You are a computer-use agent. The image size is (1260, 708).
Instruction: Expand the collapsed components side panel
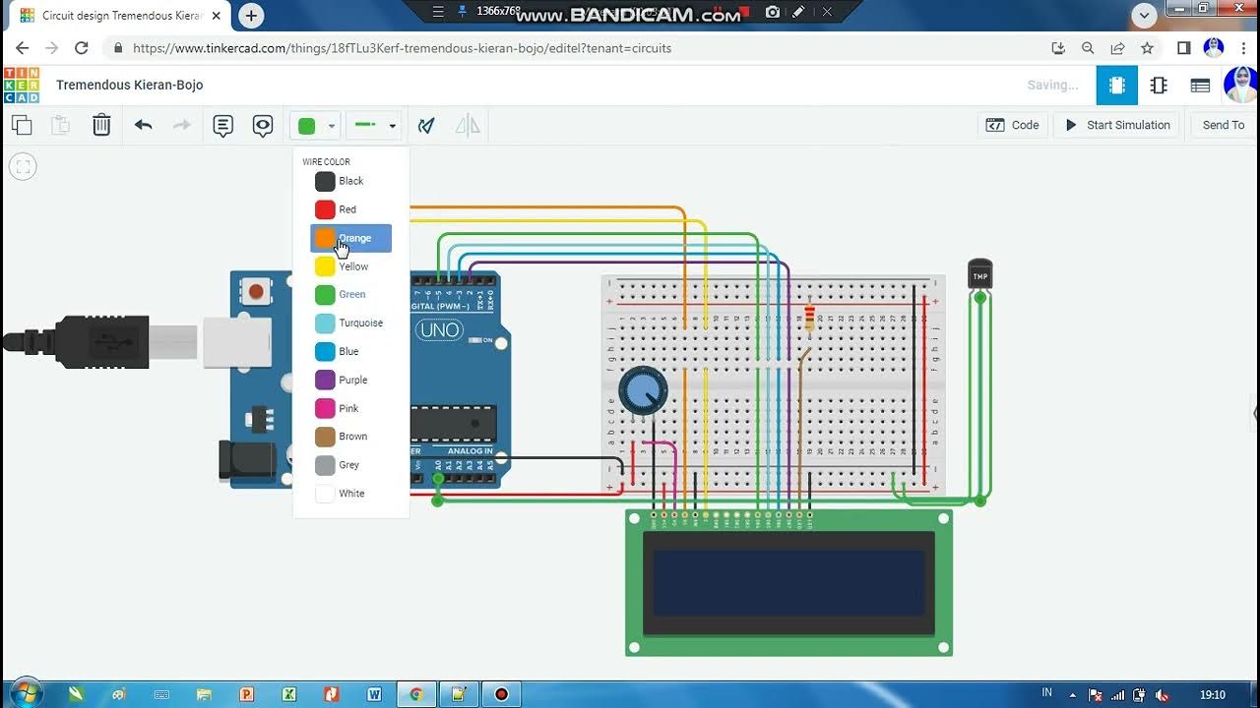tap(1255, 414)
